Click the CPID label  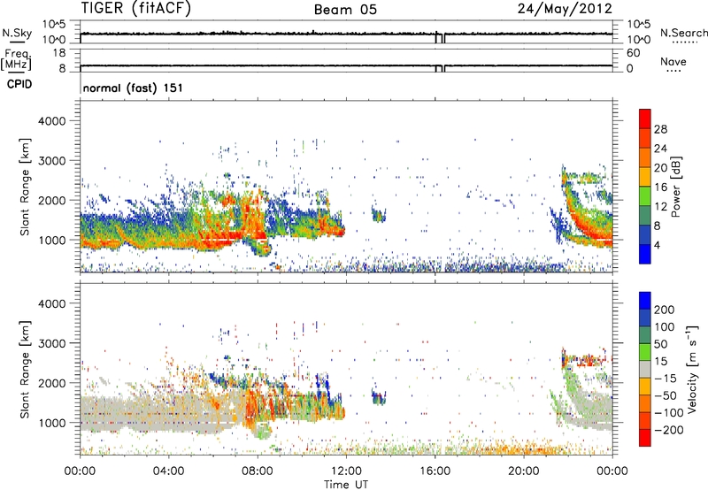coord(19,84)
